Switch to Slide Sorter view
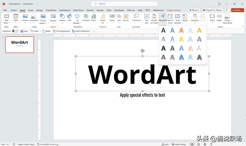This screenshot has height=146, width=246. 198,144
